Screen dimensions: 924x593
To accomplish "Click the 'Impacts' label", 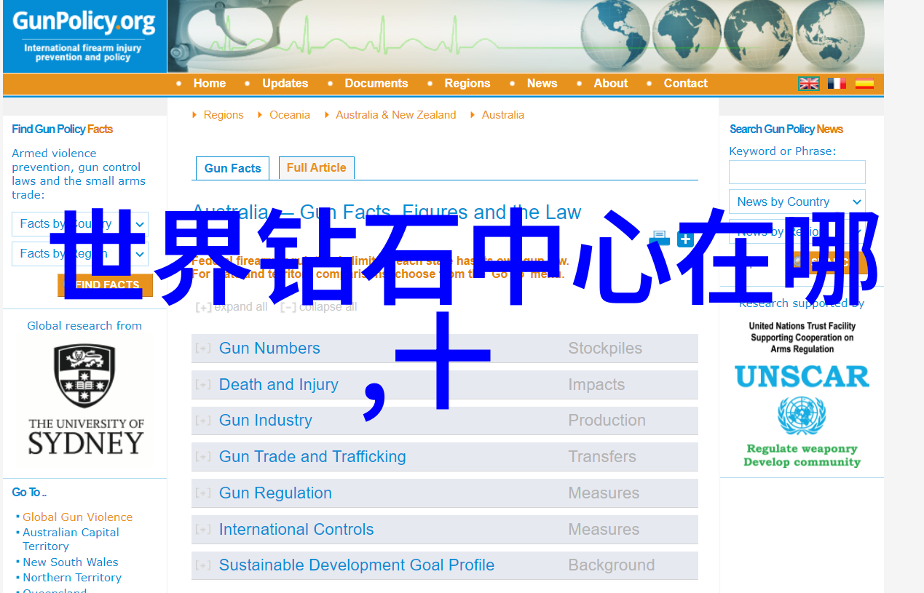I will pos(596,385).
